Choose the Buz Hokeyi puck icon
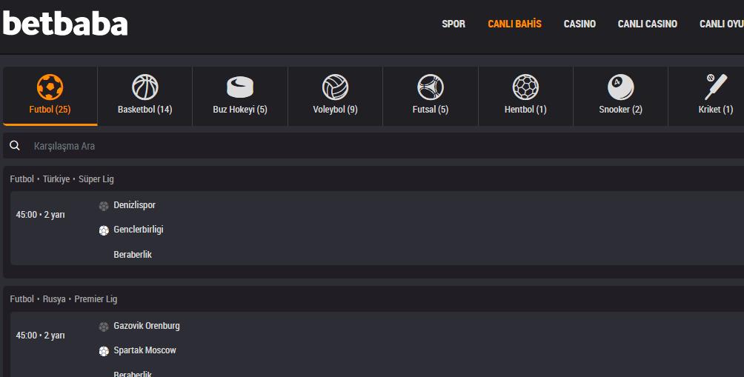Viewport: 744px width, 377px height. click(240, 87)
